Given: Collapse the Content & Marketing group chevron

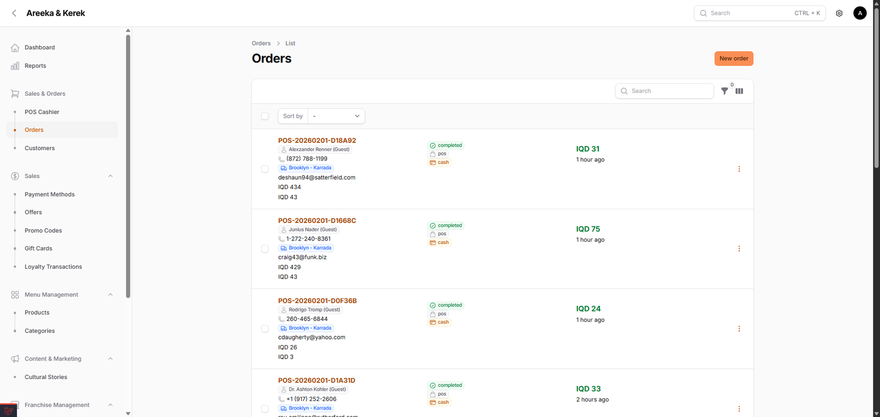Looking at the screenshot, I should tap(111, 359).
